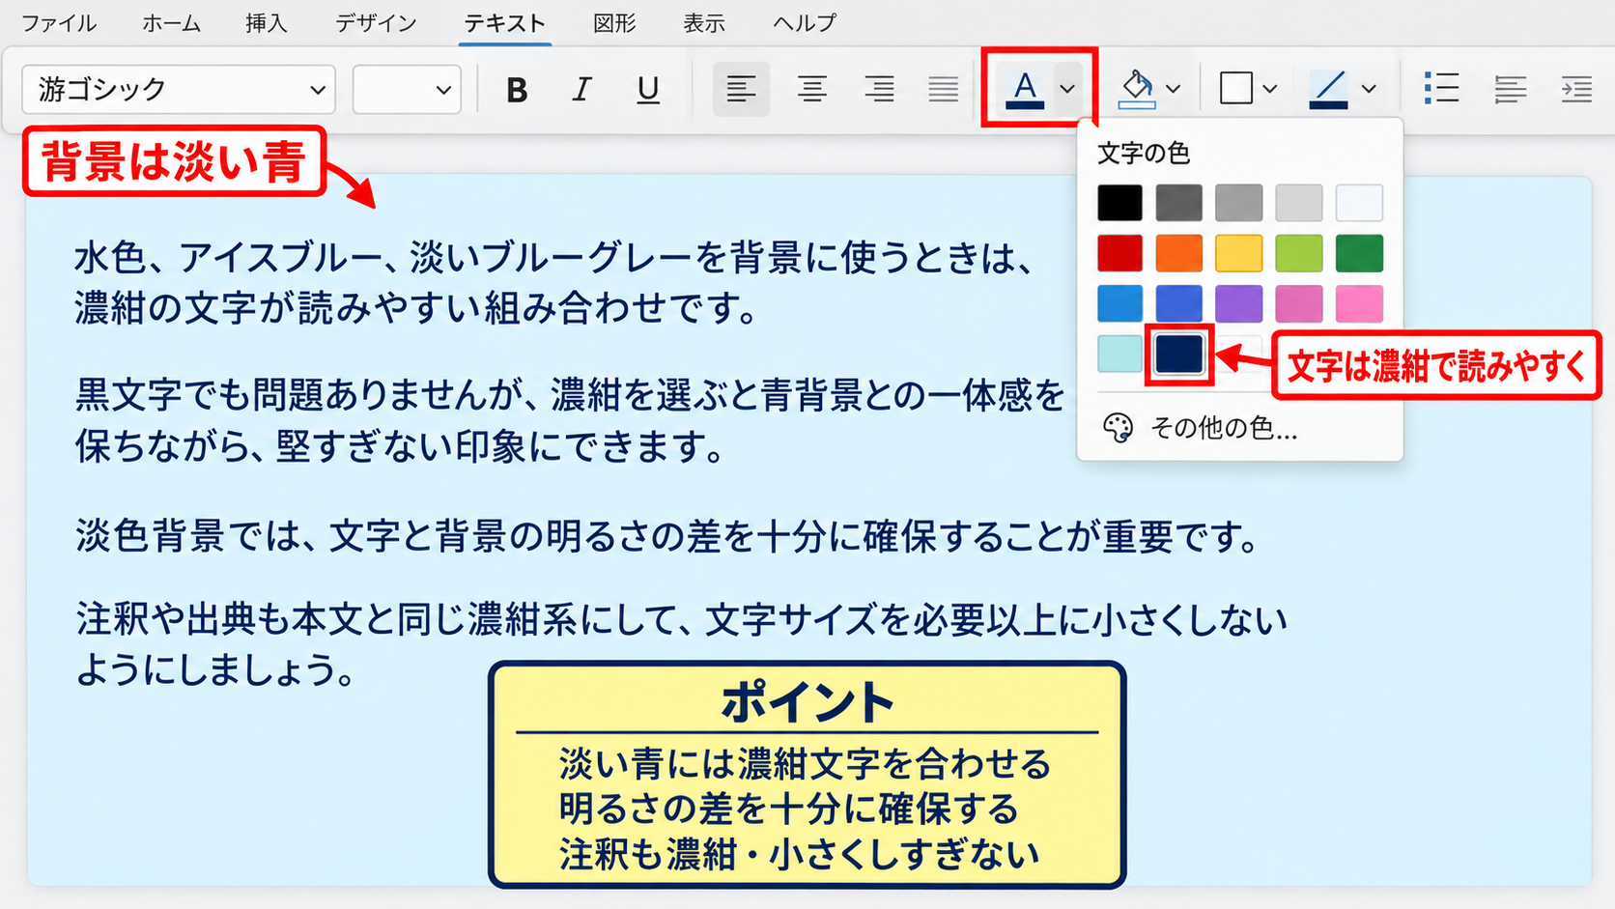Click the increase indent icon

(x=1576, y=89)
